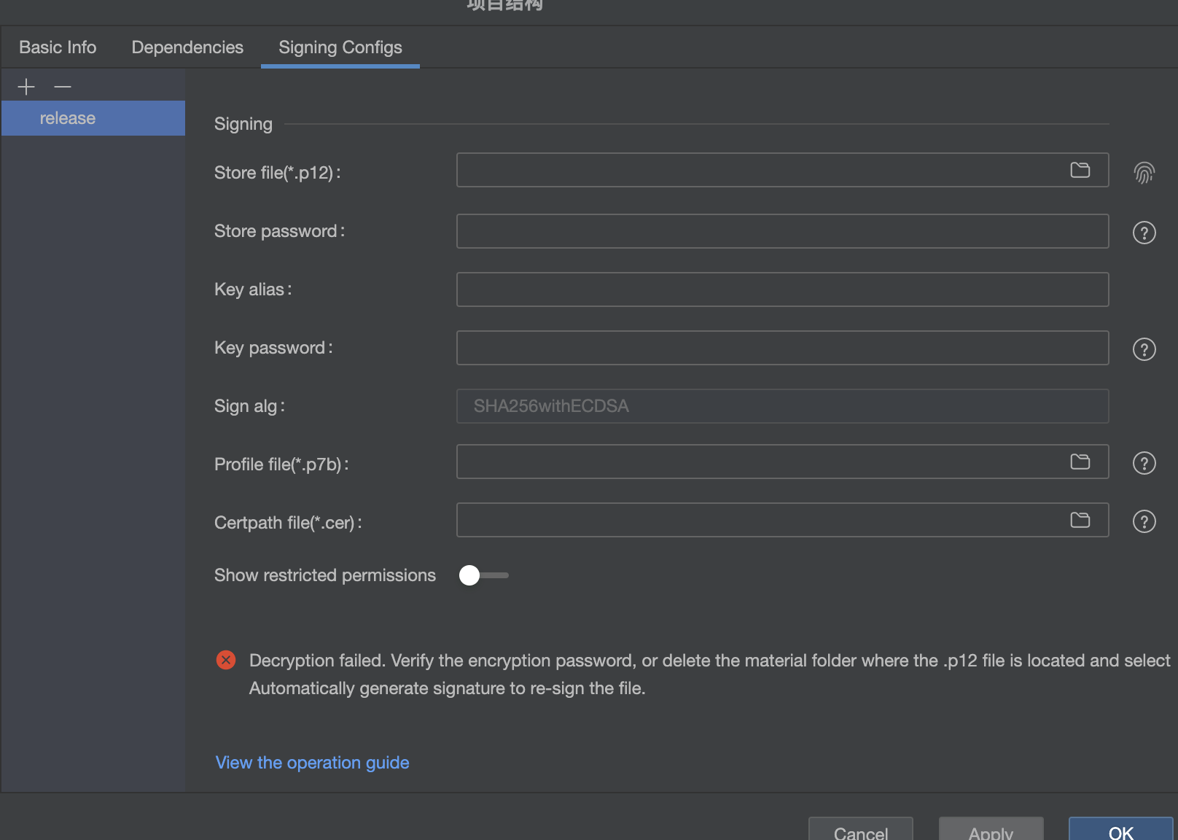The image size is (1178, 840).
Task: Browse folder for Certpath cer file
Action: coord(1080,520)
